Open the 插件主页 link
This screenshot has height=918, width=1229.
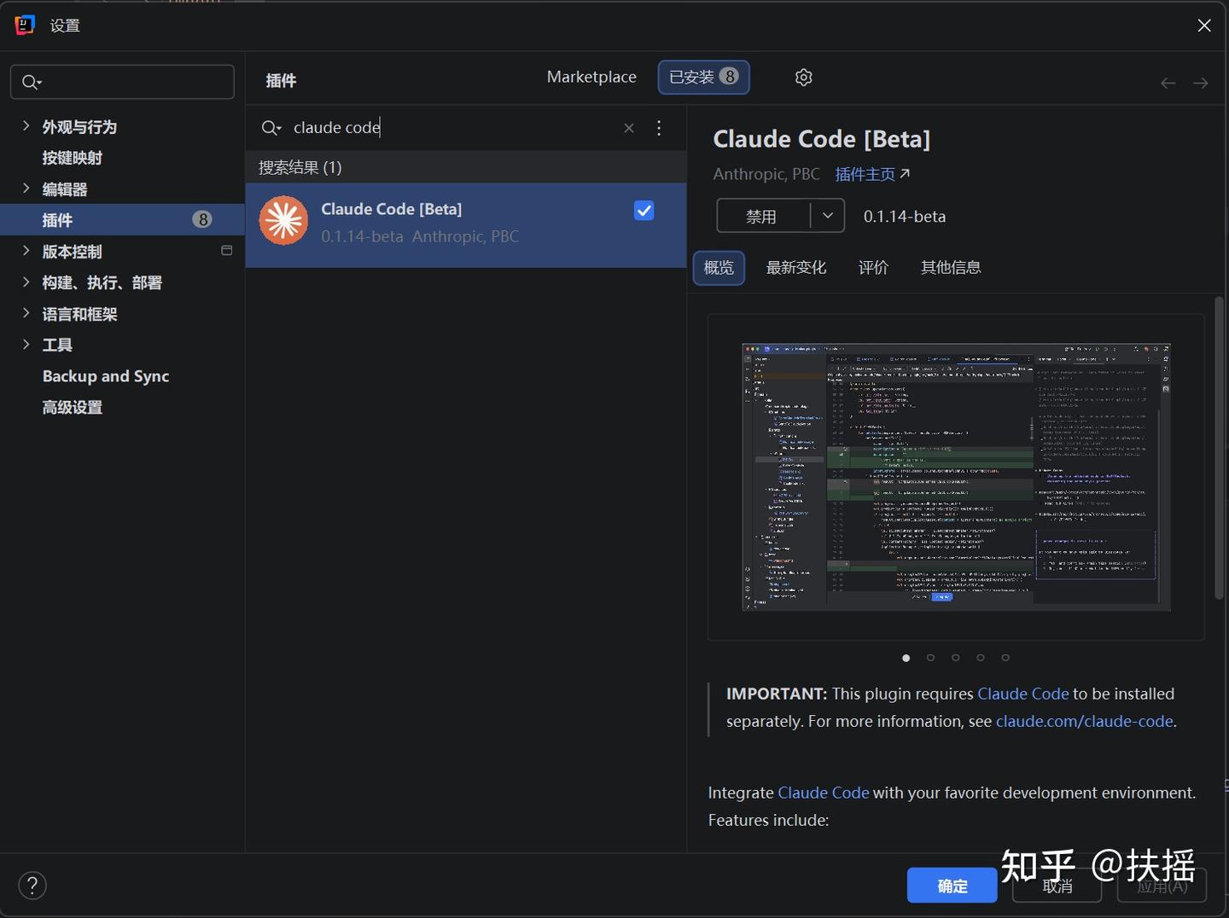(x=872, y=174)
